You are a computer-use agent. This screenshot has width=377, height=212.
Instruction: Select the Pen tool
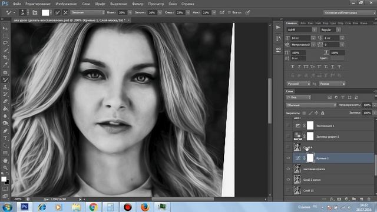coord(5,131)
